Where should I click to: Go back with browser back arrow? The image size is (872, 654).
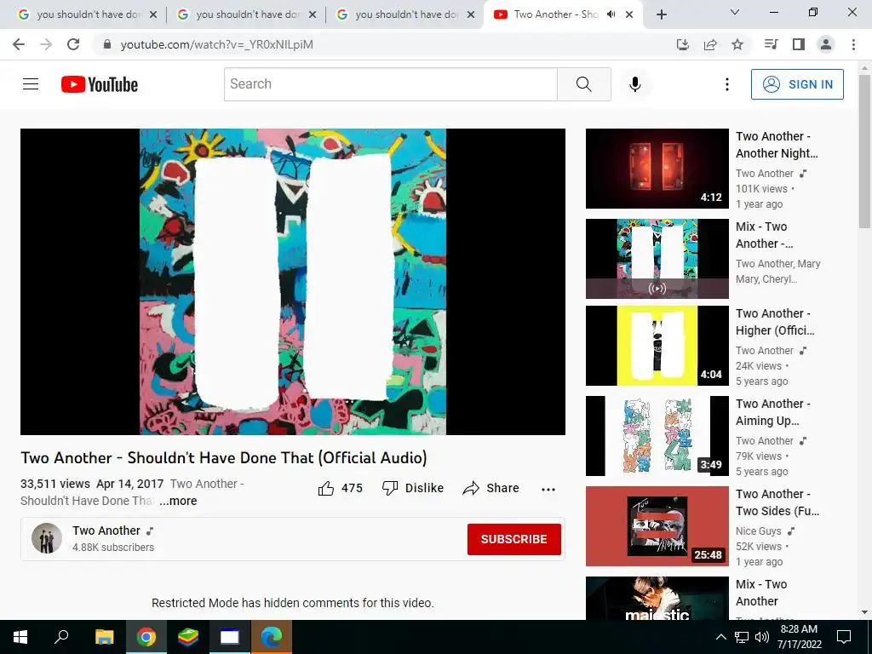click(x=19, y=44)
